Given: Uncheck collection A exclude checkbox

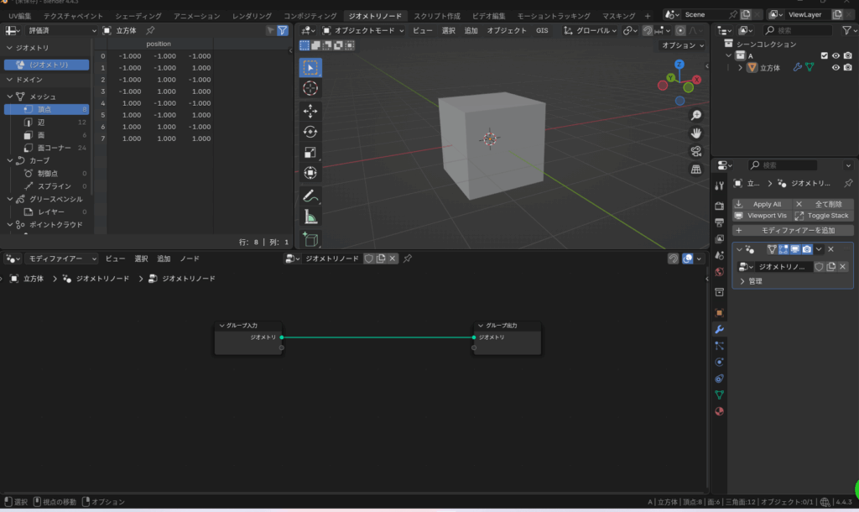Looking at the screenshot, I should click(824, 56).
